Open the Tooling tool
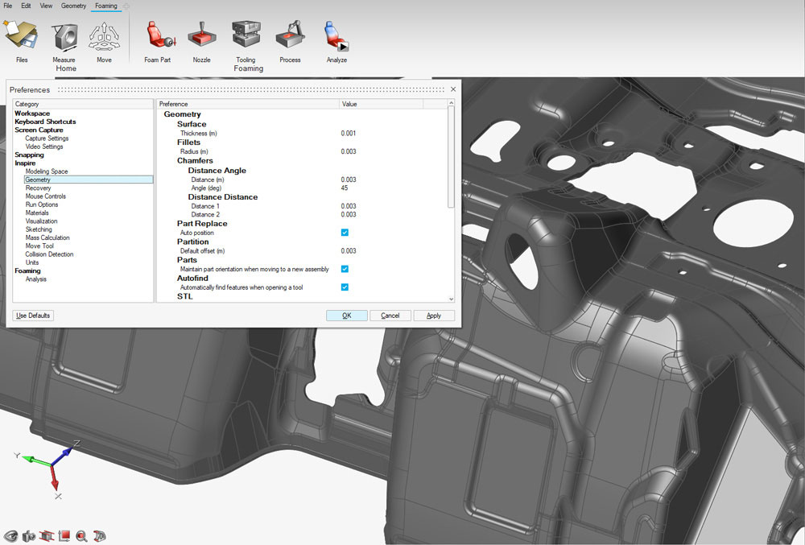Viewport: 805px width, 545px height. [x=246, y=38]
